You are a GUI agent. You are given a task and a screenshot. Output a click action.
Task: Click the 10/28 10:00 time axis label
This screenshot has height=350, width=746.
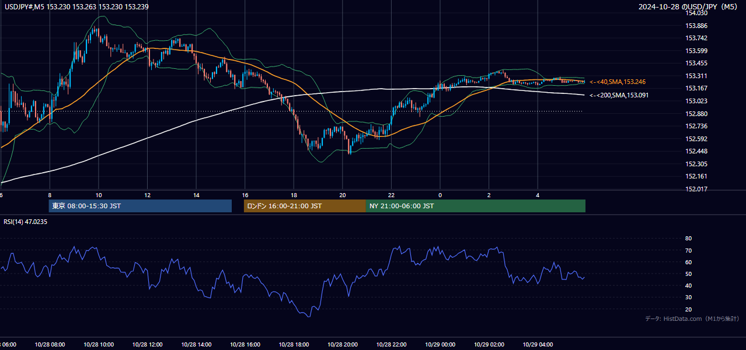pos(99,345)
